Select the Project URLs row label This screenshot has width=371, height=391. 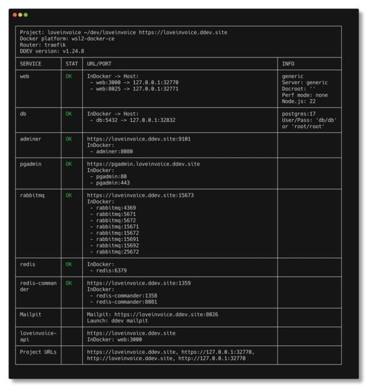[x=38, y=352]
